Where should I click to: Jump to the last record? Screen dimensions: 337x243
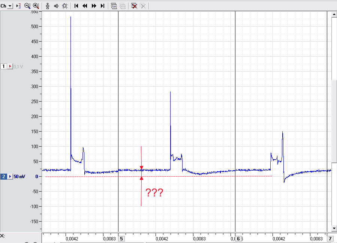(102, 6)
